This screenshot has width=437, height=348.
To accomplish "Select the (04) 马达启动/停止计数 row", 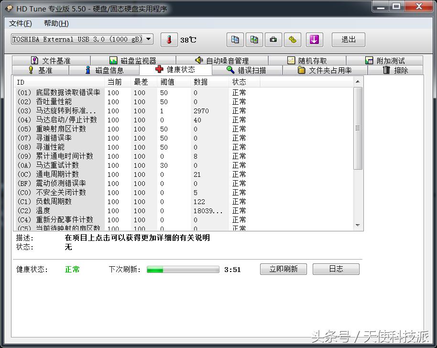I will (184, 120).
